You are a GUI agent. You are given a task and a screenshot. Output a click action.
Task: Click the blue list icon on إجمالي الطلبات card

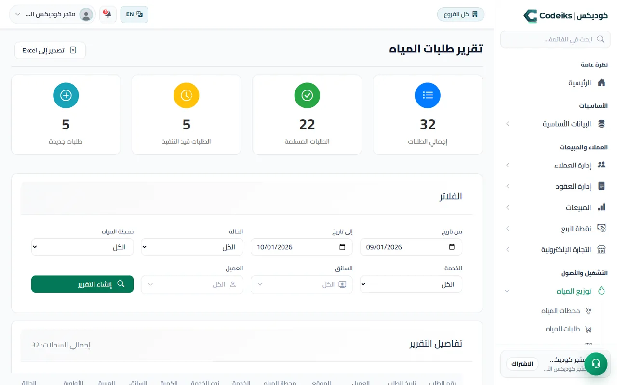[x=428, y=95]
